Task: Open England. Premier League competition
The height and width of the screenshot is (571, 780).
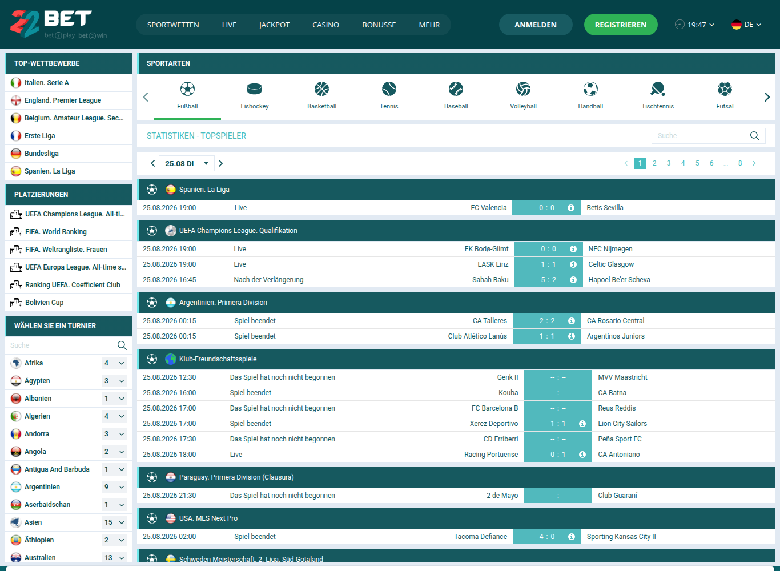Action: [x=69, y=100]
